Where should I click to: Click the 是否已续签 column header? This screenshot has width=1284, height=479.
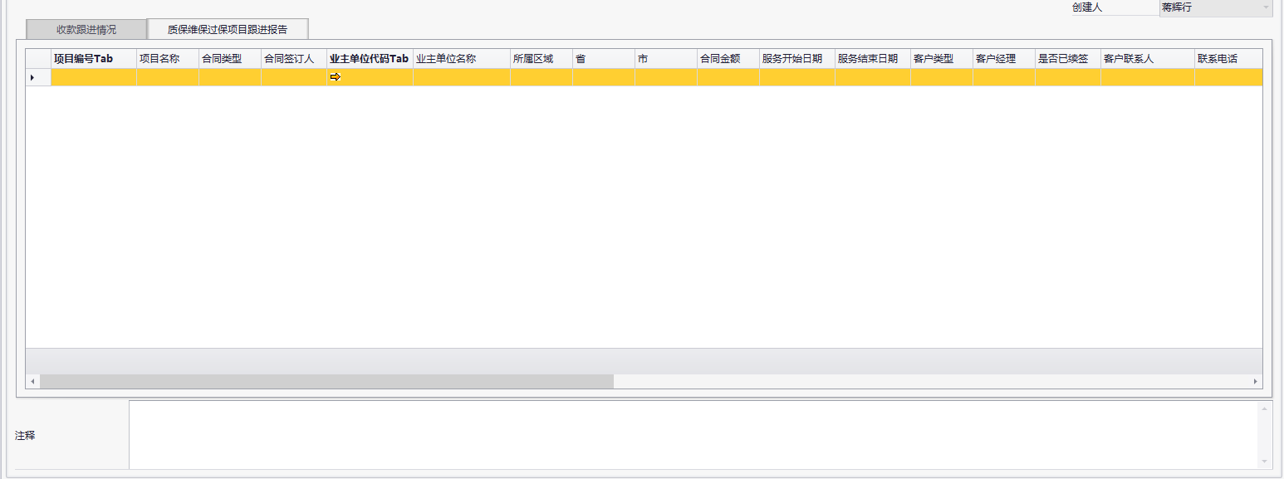[1067, 59]
